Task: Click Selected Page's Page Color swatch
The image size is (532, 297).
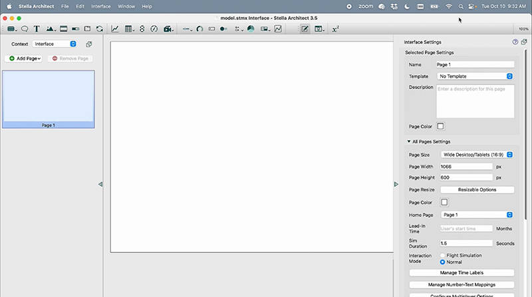Action: pos(440,126)
